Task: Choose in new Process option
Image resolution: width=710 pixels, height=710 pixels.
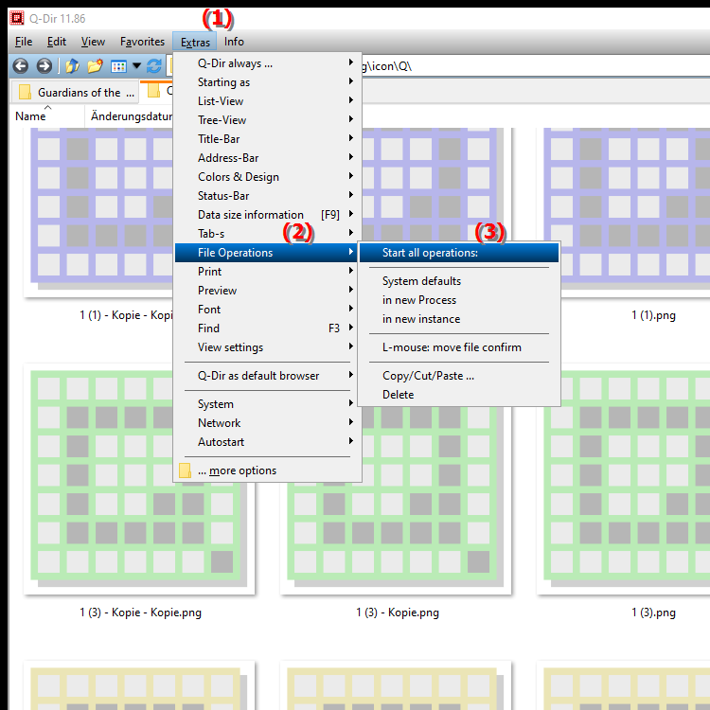Action: pyautogui.click(x=459, y=300)
